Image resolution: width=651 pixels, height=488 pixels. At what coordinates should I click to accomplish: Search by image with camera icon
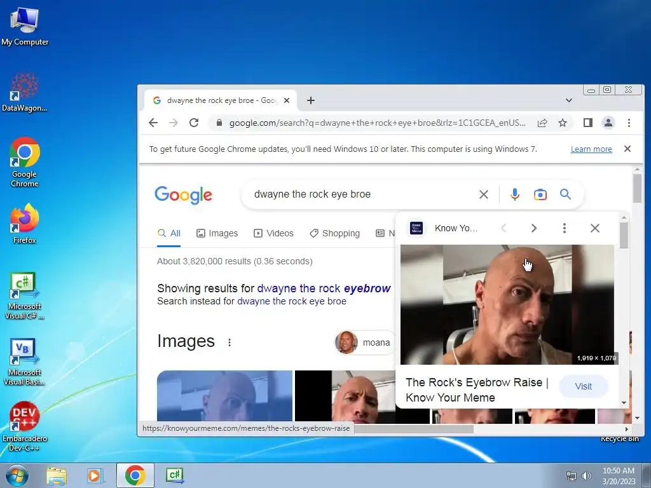[x=540, y=194]
